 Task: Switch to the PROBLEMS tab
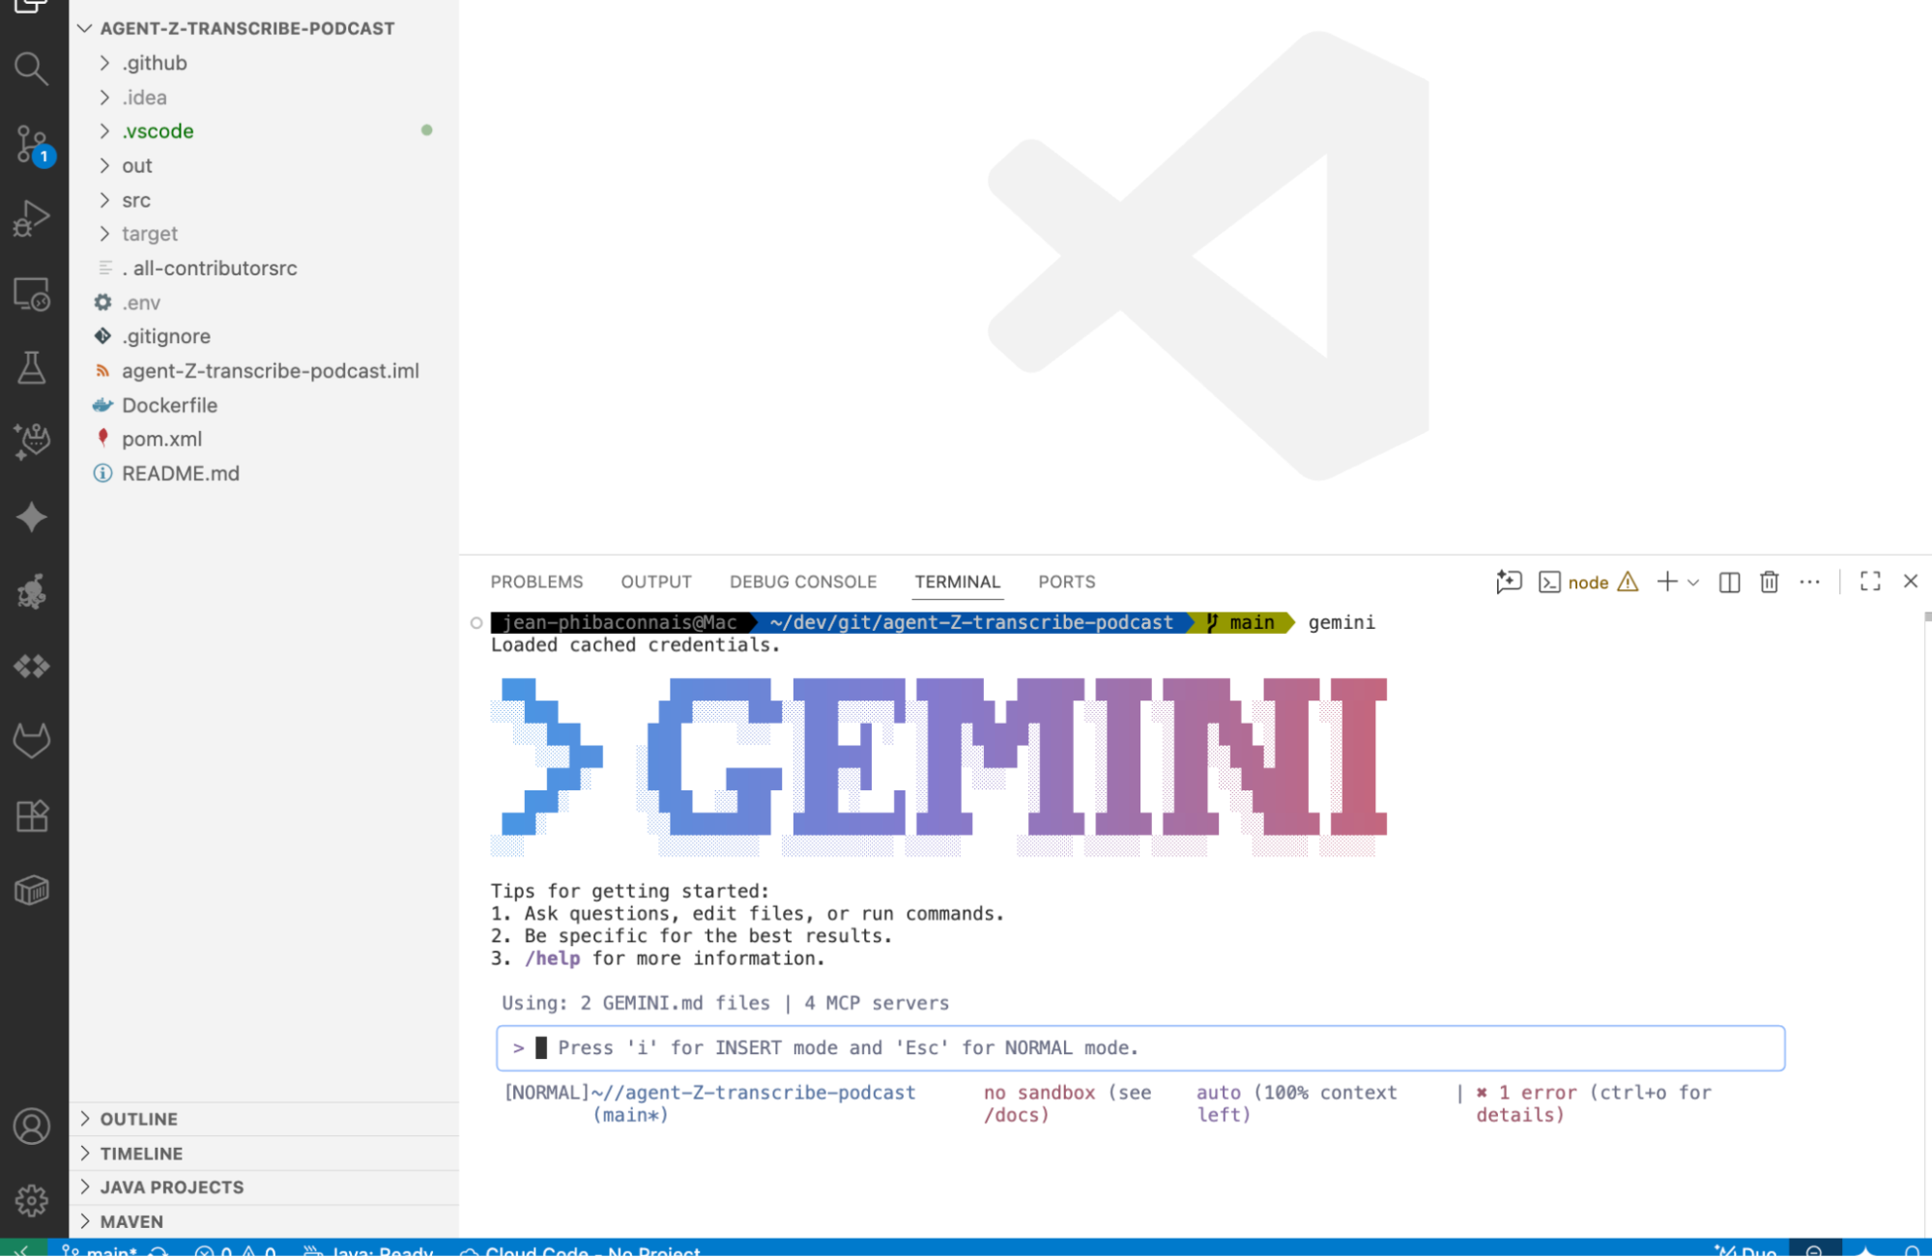(536, 582)
